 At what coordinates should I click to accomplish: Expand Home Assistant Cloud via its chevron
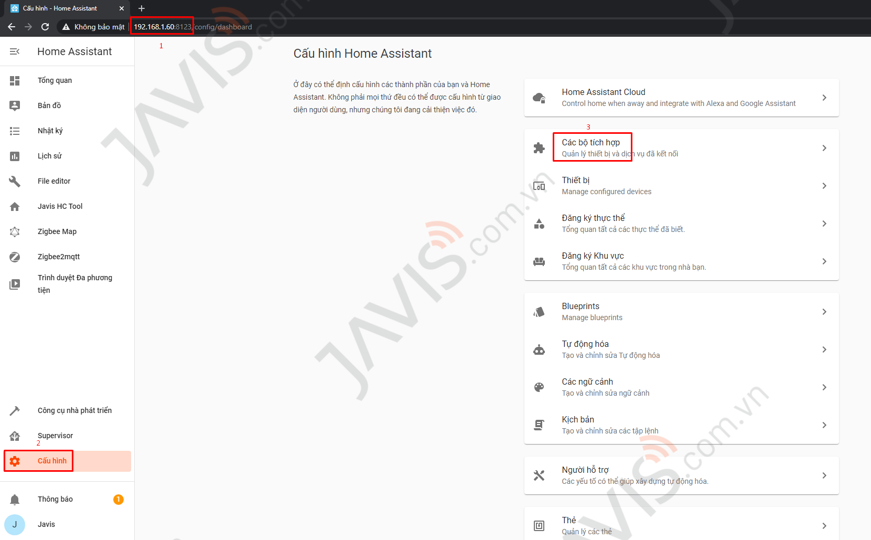(824, 98)
